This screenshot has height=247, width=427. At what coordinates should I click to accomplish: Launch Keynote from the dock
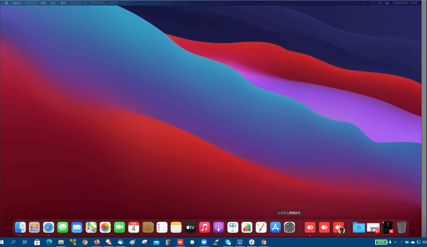(x=233, y=227)
